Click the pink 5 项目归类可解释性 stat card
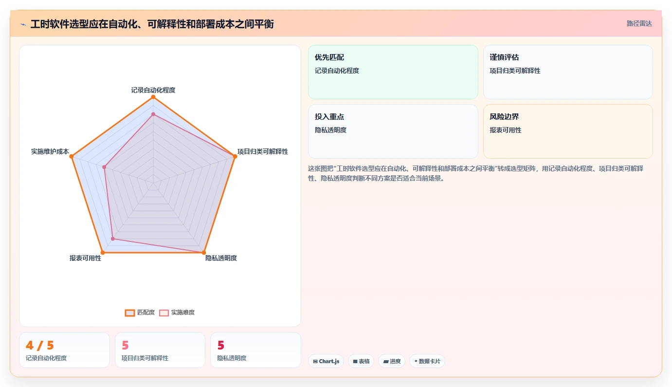This screenshot has width=672, height=387. pos(160,350)
